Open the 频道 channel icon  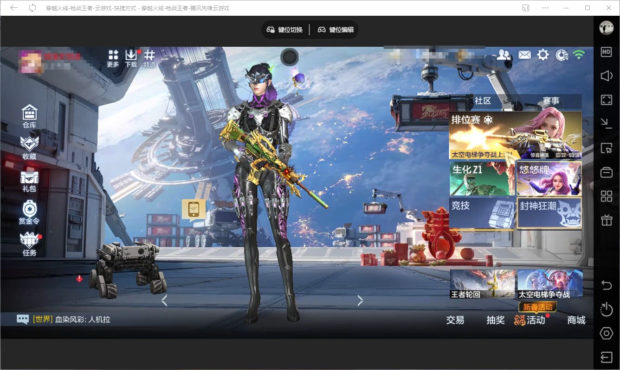149,59
